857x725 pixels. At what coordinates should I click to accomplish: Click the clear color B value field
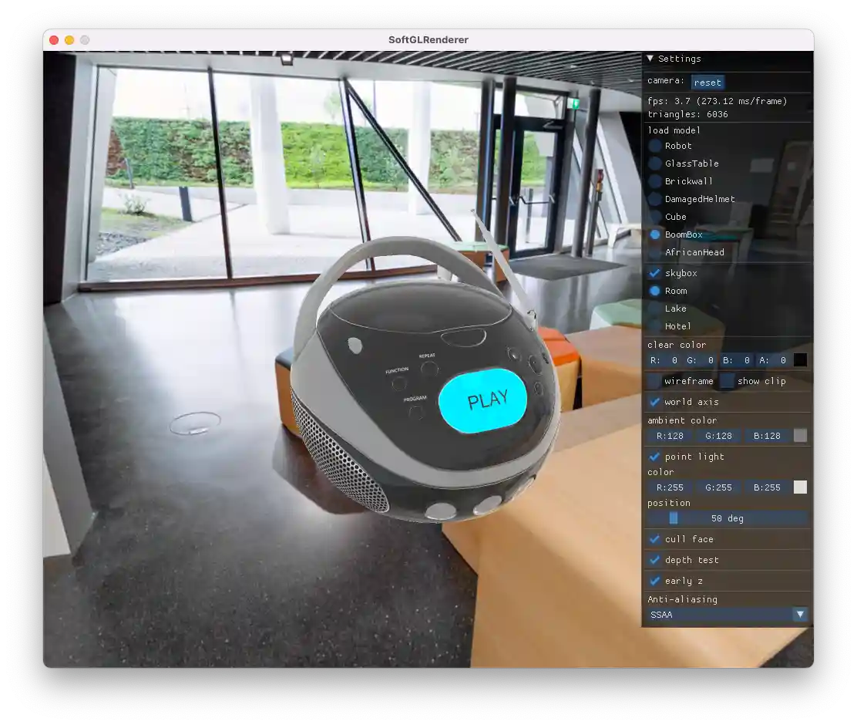(x=736, y=360)
